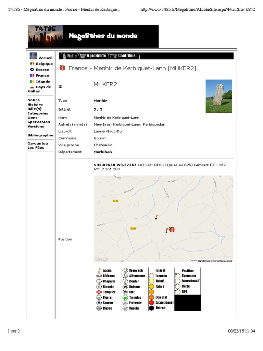Click the Google logo on map

[101, 259]
